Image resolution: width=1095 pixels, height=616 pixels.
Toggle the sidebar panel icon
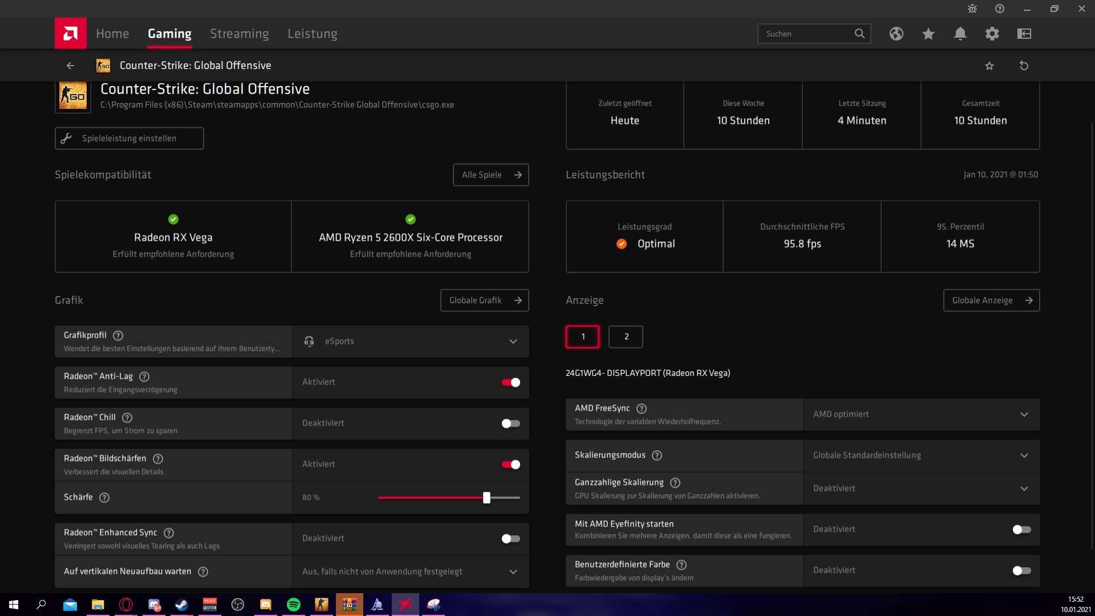click(x=1024, y=34)
